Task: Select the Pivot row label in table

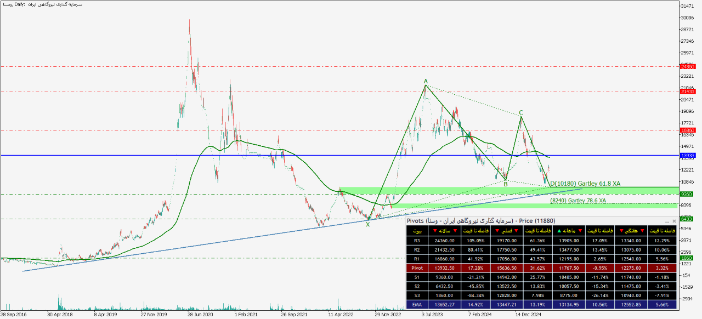Action: tap(418, 268)
